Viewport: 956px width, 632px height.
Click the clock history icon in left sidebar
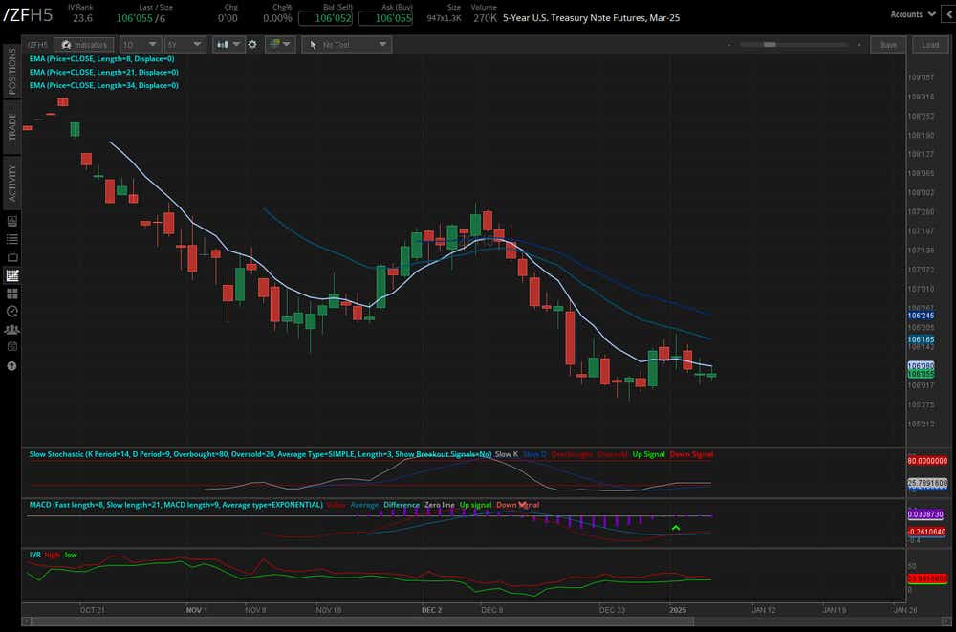click(11, 312)
